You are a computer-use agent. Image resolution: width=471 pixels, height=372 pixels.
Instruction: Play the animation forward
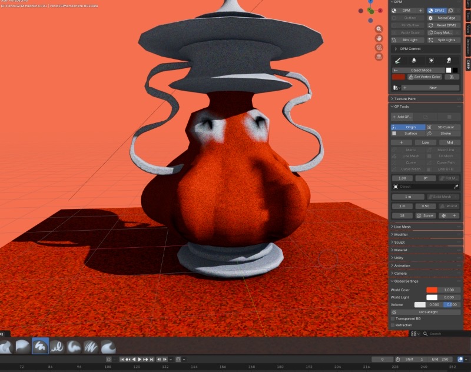(x=140, y=360)
